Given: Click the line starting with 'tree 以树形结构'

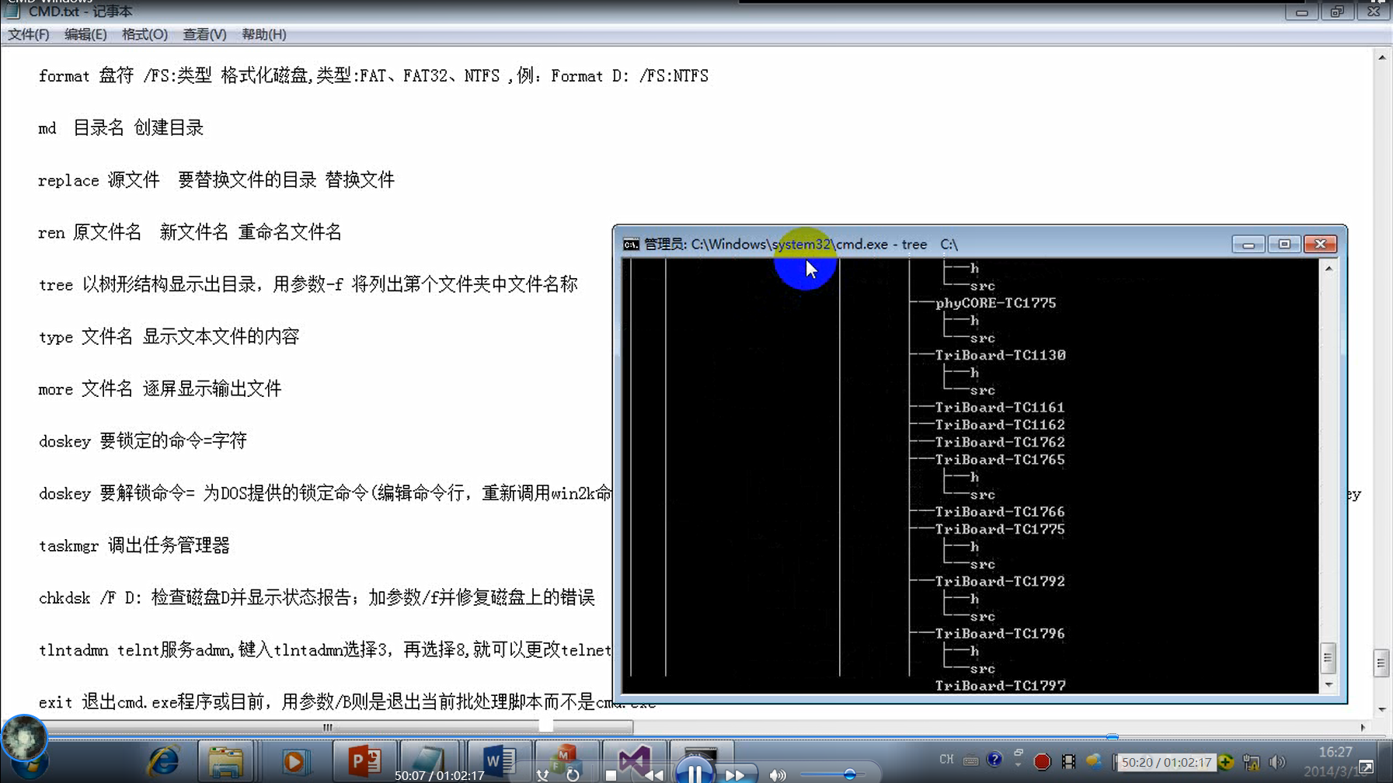Looking at the screenshot, I should pyautogui.click(x=308, y=284).
